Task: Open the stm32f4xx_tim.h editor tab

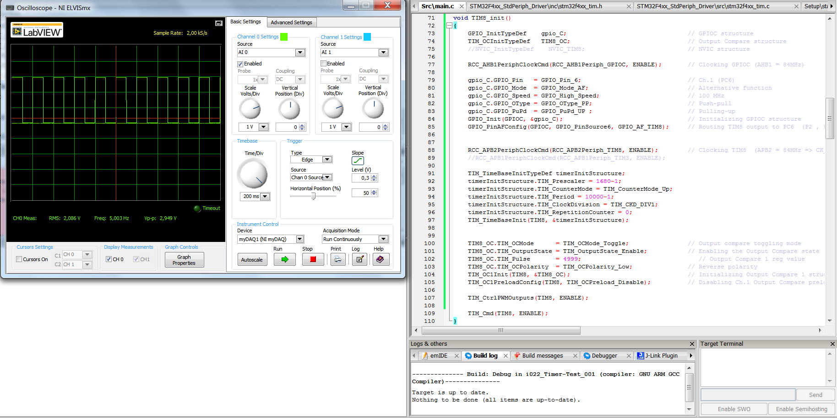Action: click(x=536, y=6)
